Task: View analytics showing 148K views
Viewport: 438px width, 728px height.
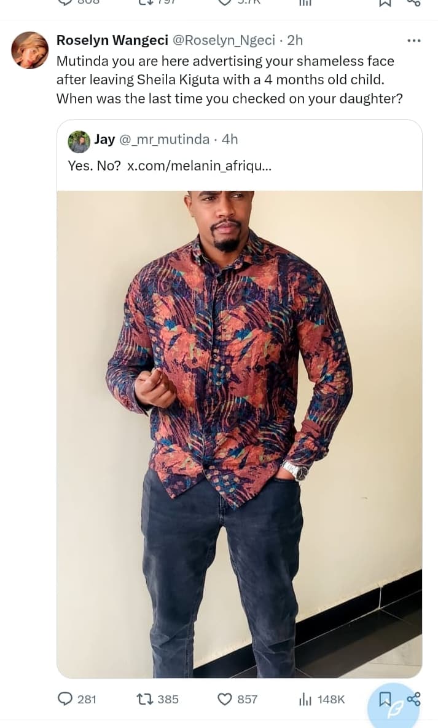Action: coord(322,698)
